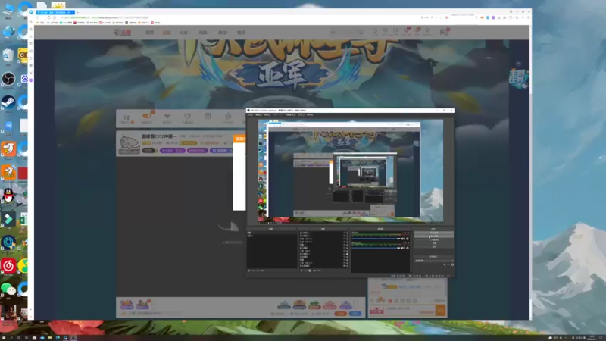Select 直播 in Douyu navigation
The height and width of the screenshot is (341, 606).
pos(167,33)
